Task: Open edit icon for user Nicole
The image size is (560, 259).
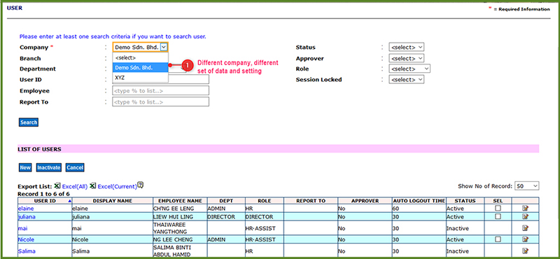Action: point(525,239)
